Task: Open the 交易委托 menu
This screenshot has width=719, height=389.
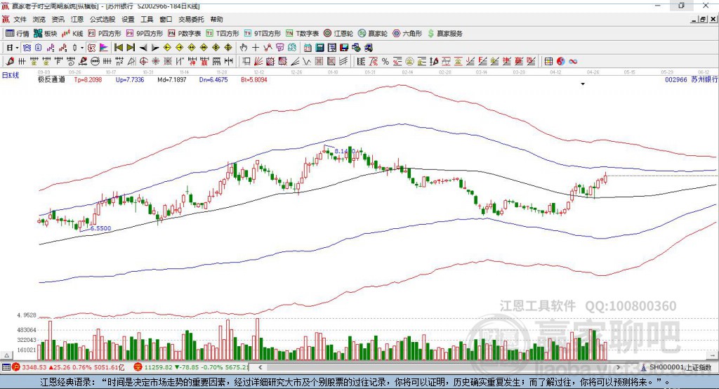Action: [191, 19]
